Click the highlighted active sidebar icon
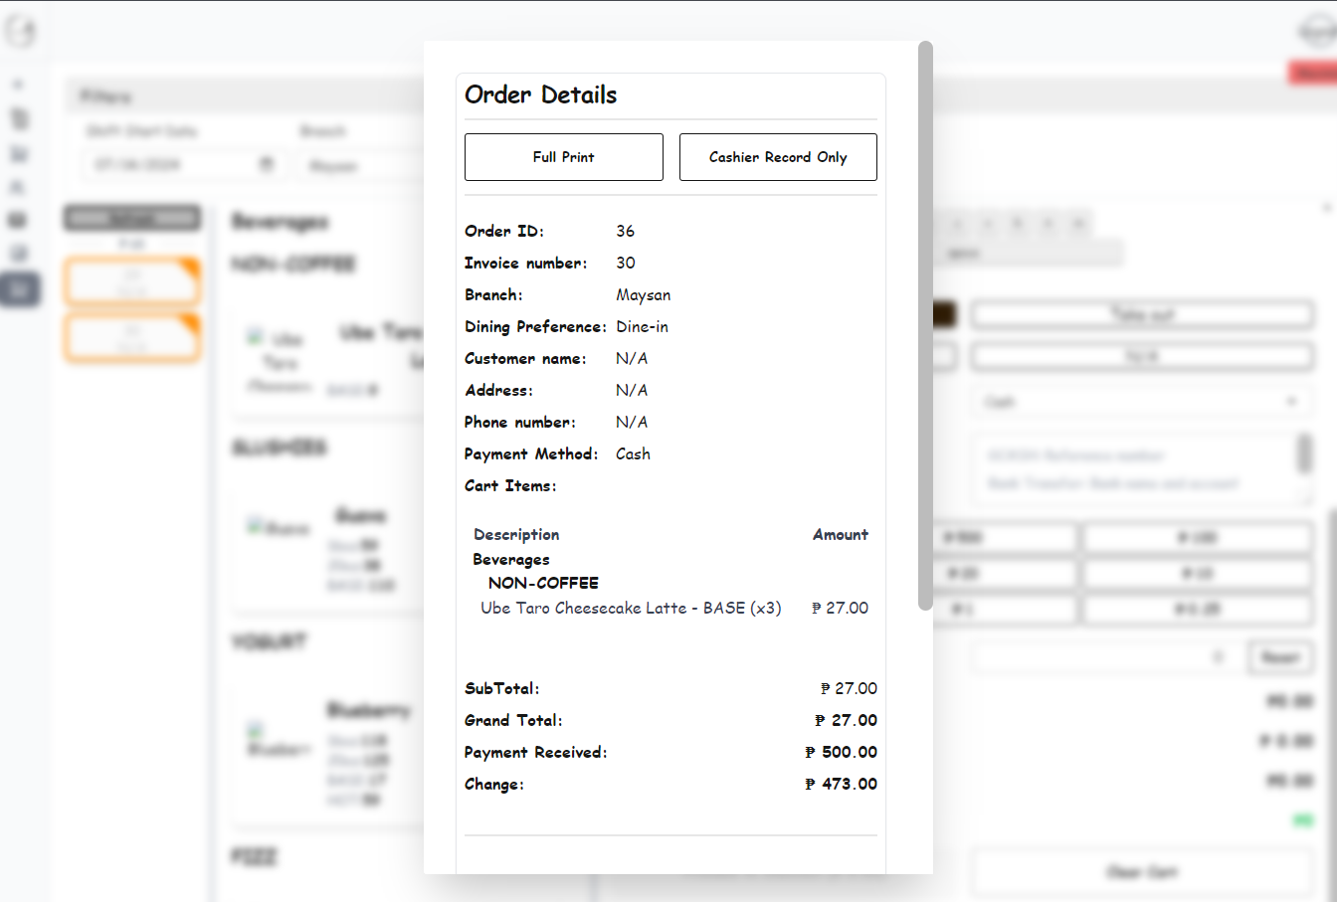This screenshot has height=902, width=1337. click(x=19, y=289)
